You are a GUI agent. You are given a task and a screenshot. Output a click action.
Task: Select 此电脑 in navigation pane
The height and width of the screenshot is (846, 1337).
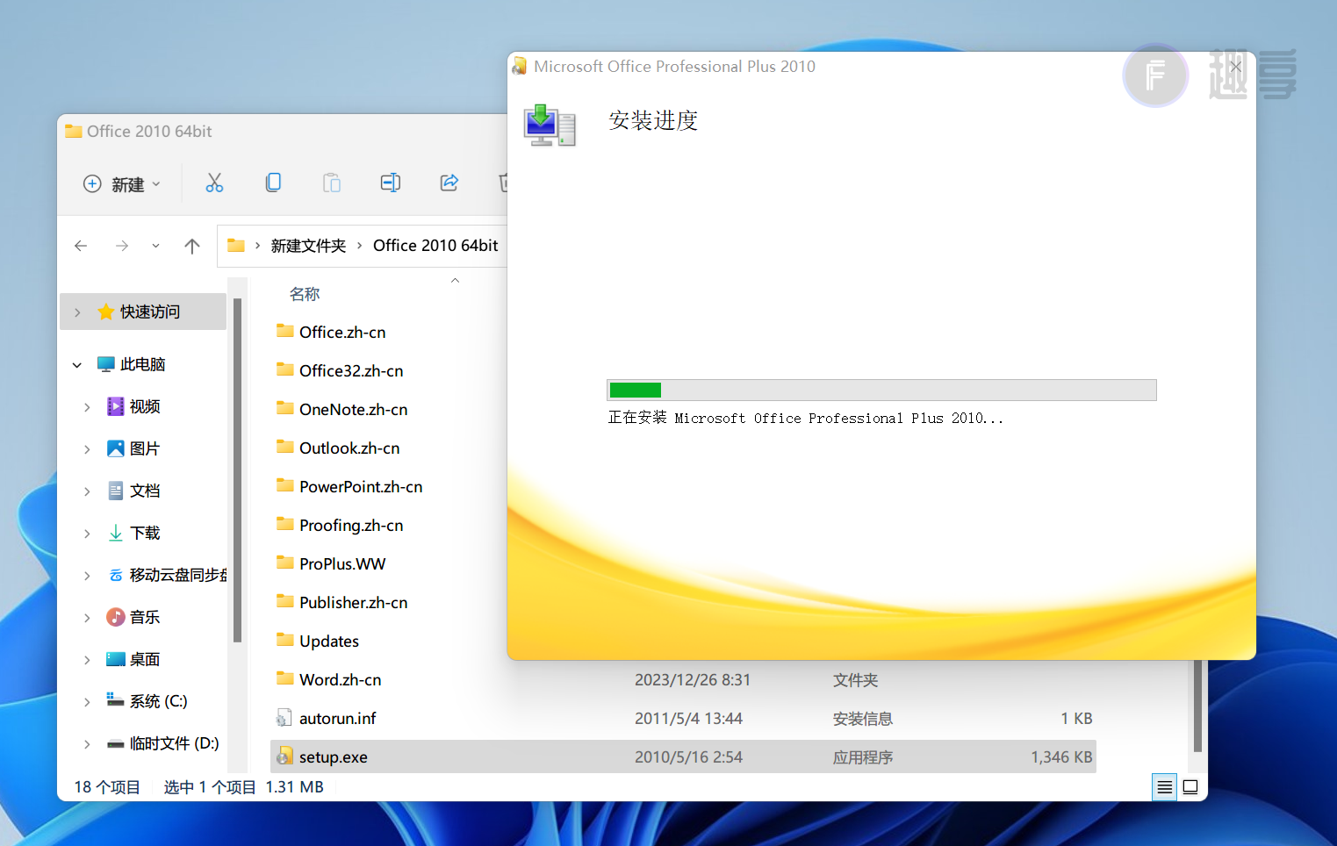[x=142, y=364]
